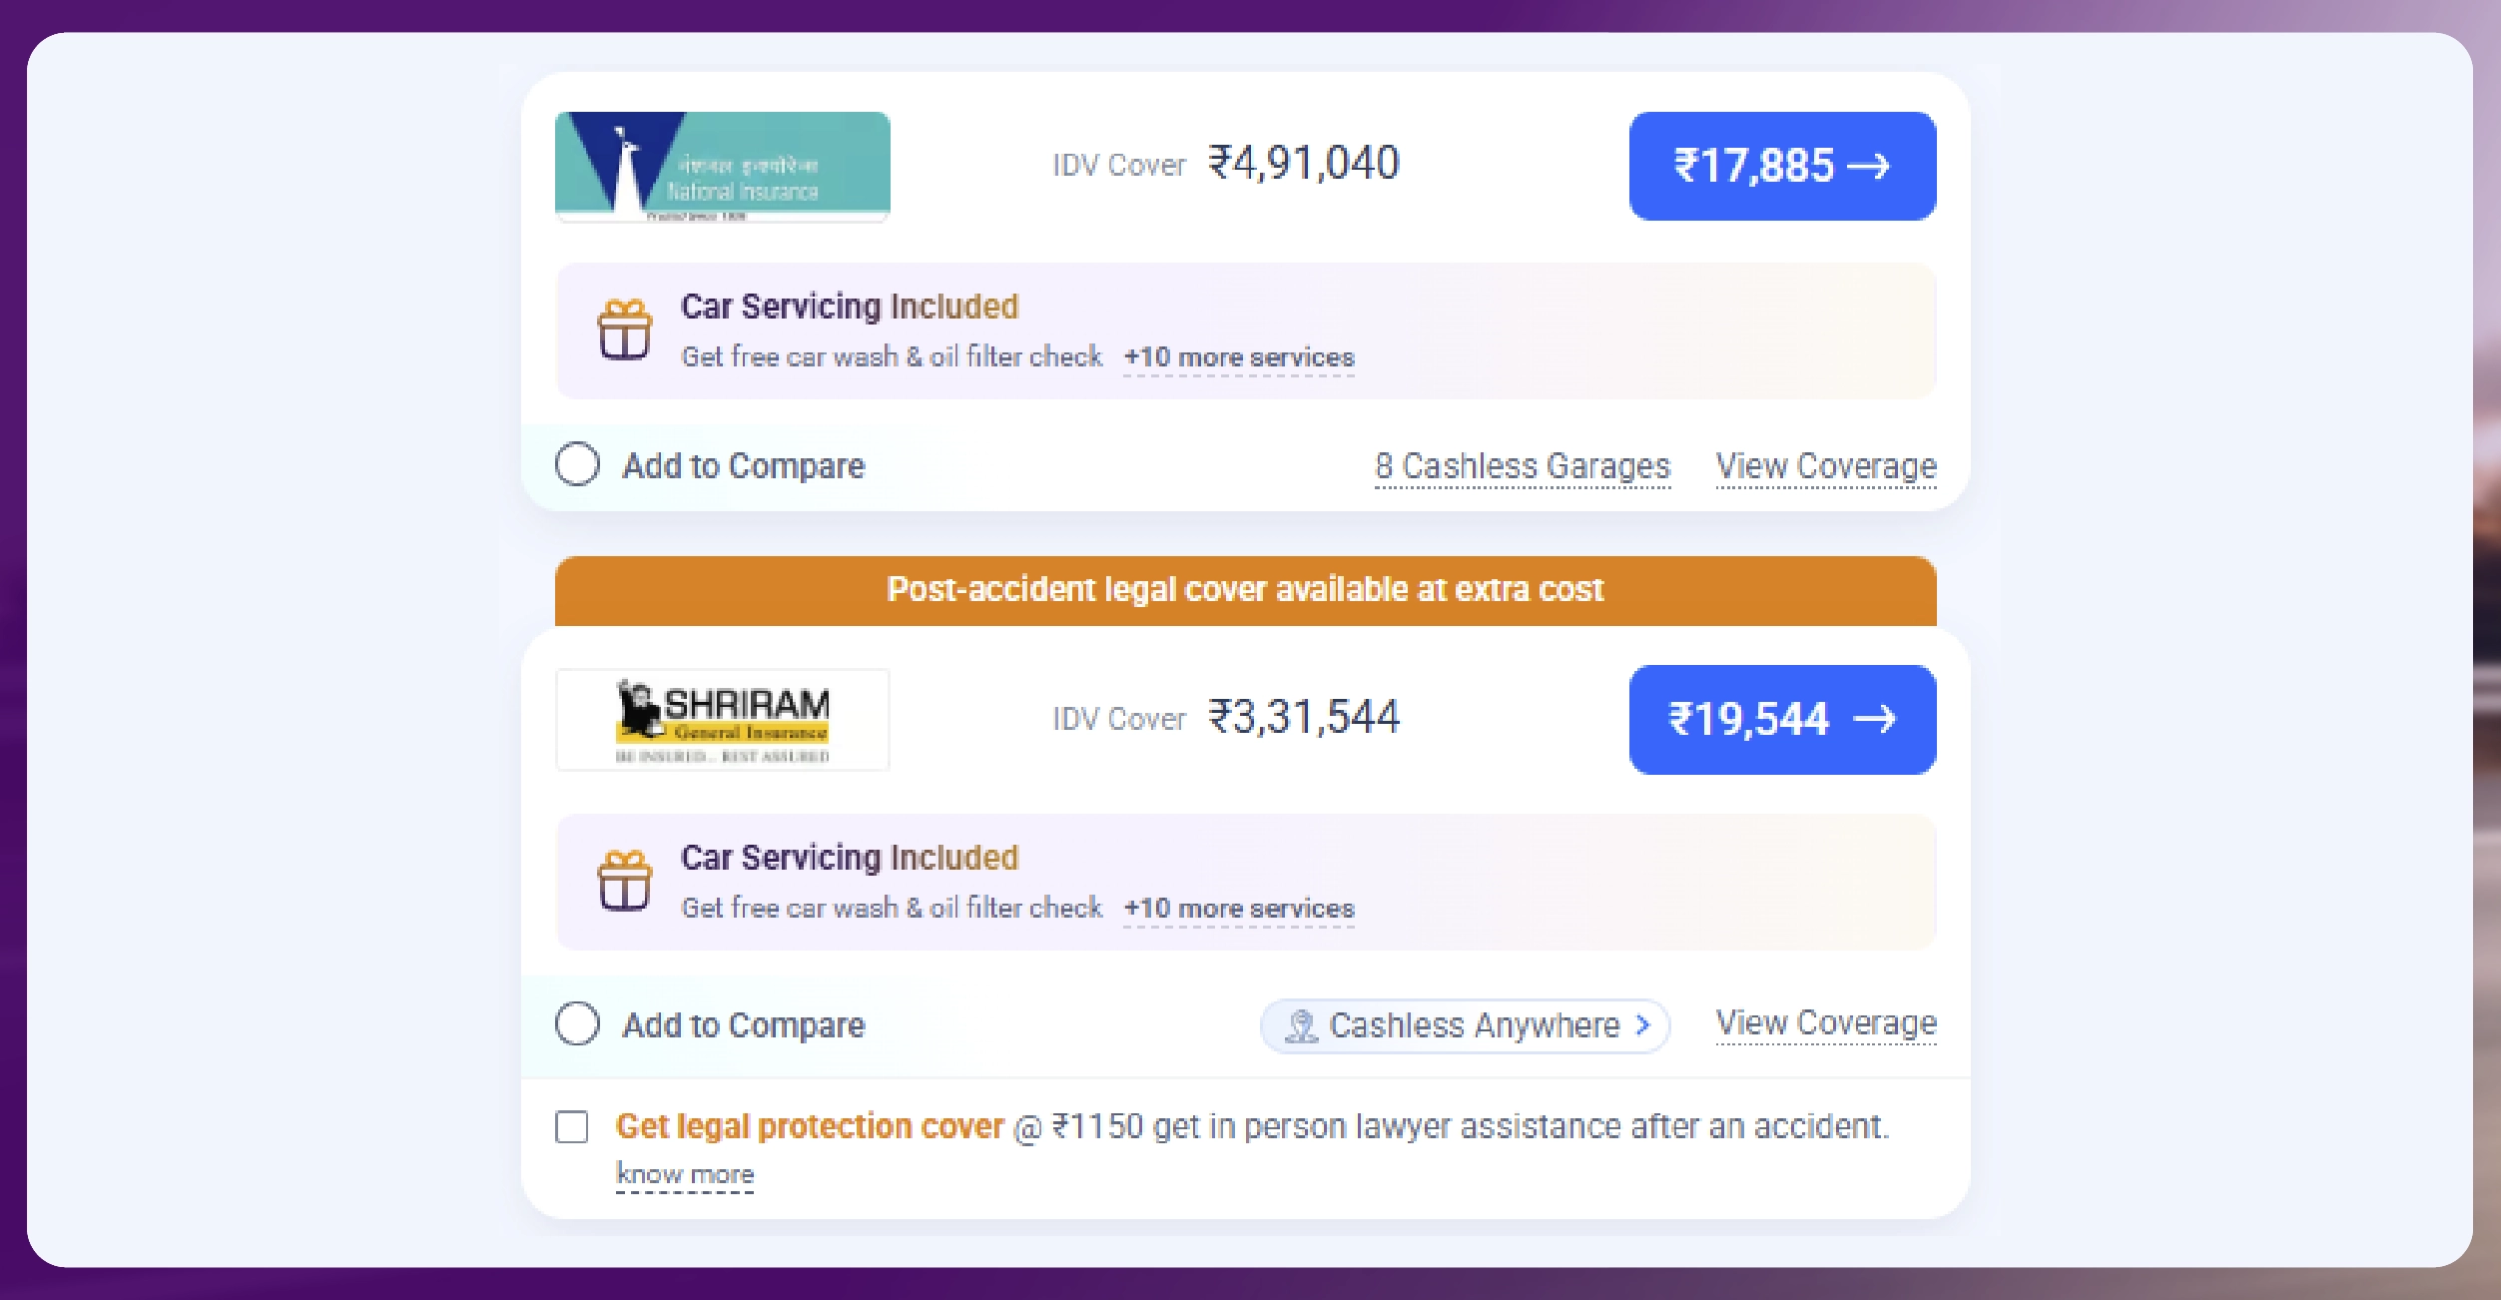
Task: Enable the Get legal protection cover checkbox
Action: (x=573, y=1126)
